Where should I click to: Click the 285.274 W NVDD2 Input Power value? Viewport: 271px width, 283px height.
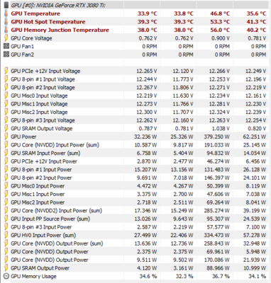pyautogui.click(x=217, y=211)
